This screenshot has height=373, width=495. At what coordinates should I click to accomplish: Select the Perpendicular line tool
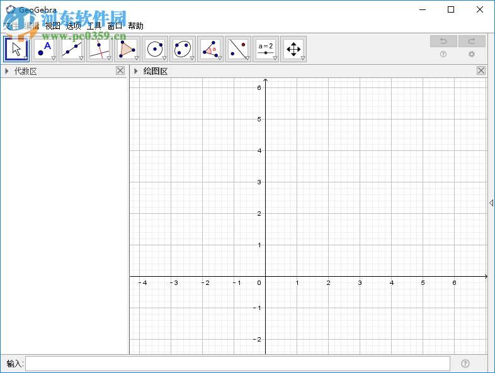(x=100, y=49)
